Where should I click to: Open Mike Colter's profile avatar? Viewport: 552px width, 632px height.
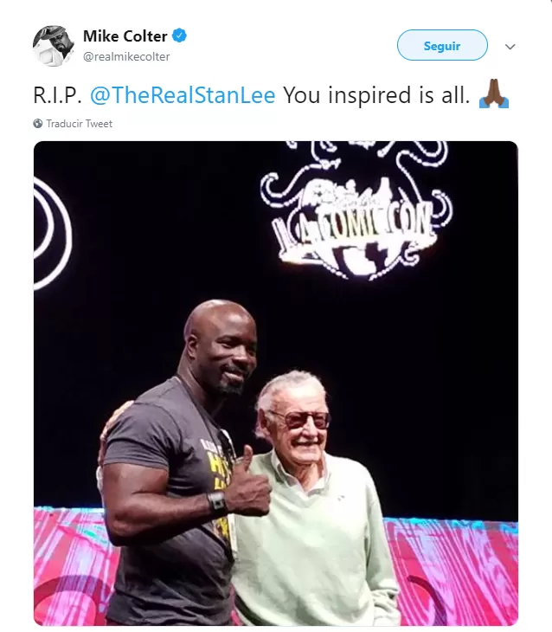click(53, 46)
